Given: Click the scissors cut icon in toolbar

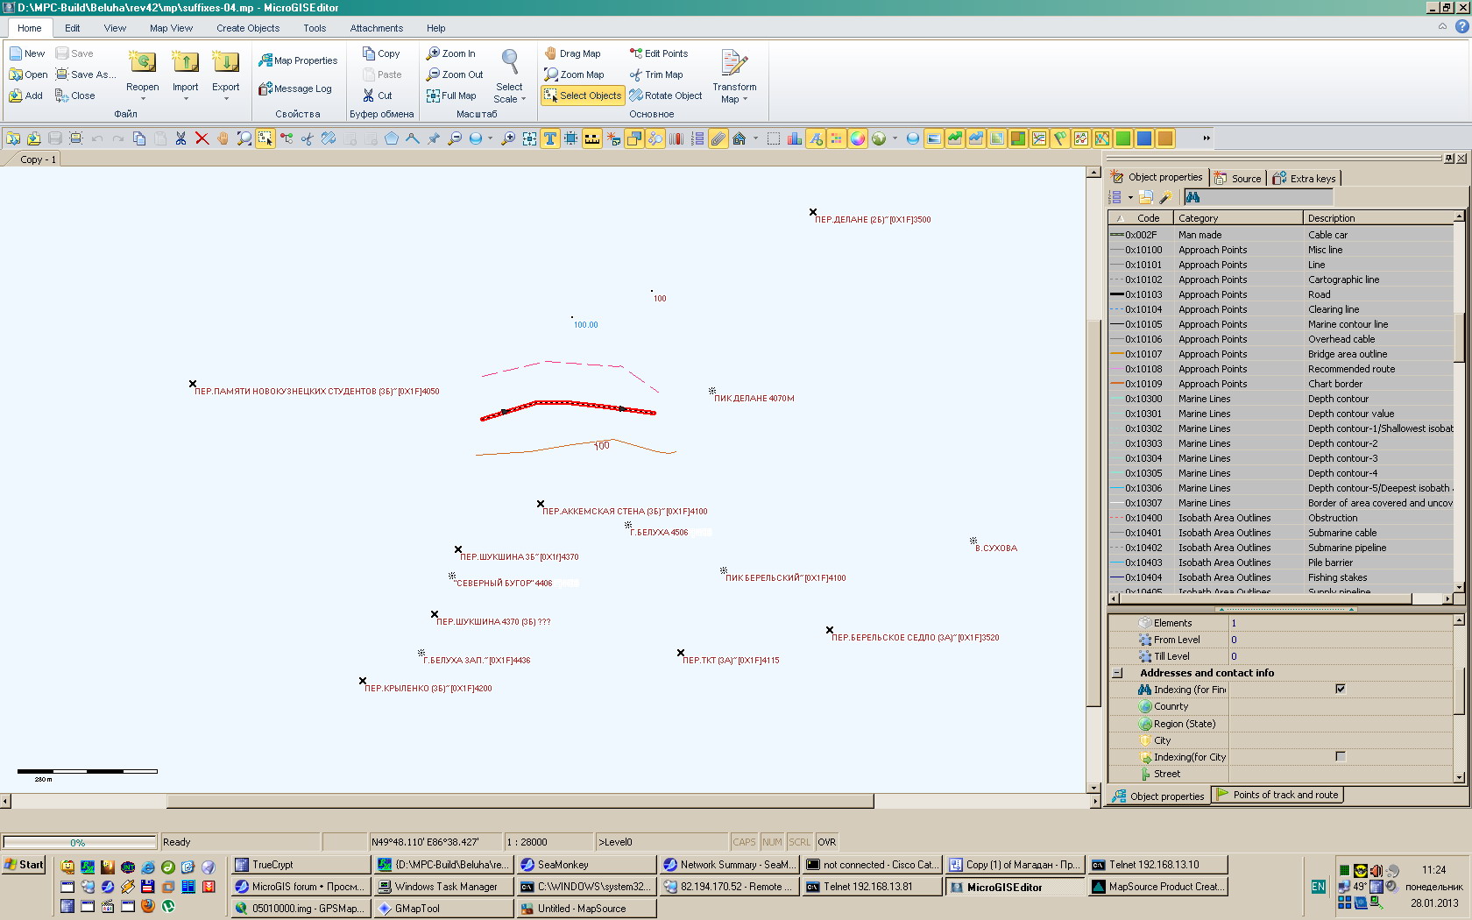Looking at the screenshot, I should pos(180,138).
